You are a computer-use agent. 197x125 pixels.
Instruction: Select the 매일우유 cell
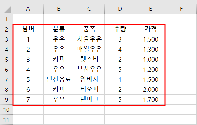point(89,49)
